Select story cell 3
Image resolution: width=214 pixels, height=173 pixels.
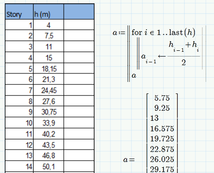point(19,46)
